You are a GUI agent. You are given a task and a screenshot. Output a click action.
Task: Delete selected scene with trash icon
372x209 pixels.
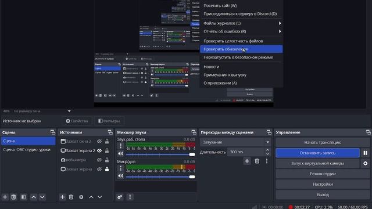click(13, 197)
